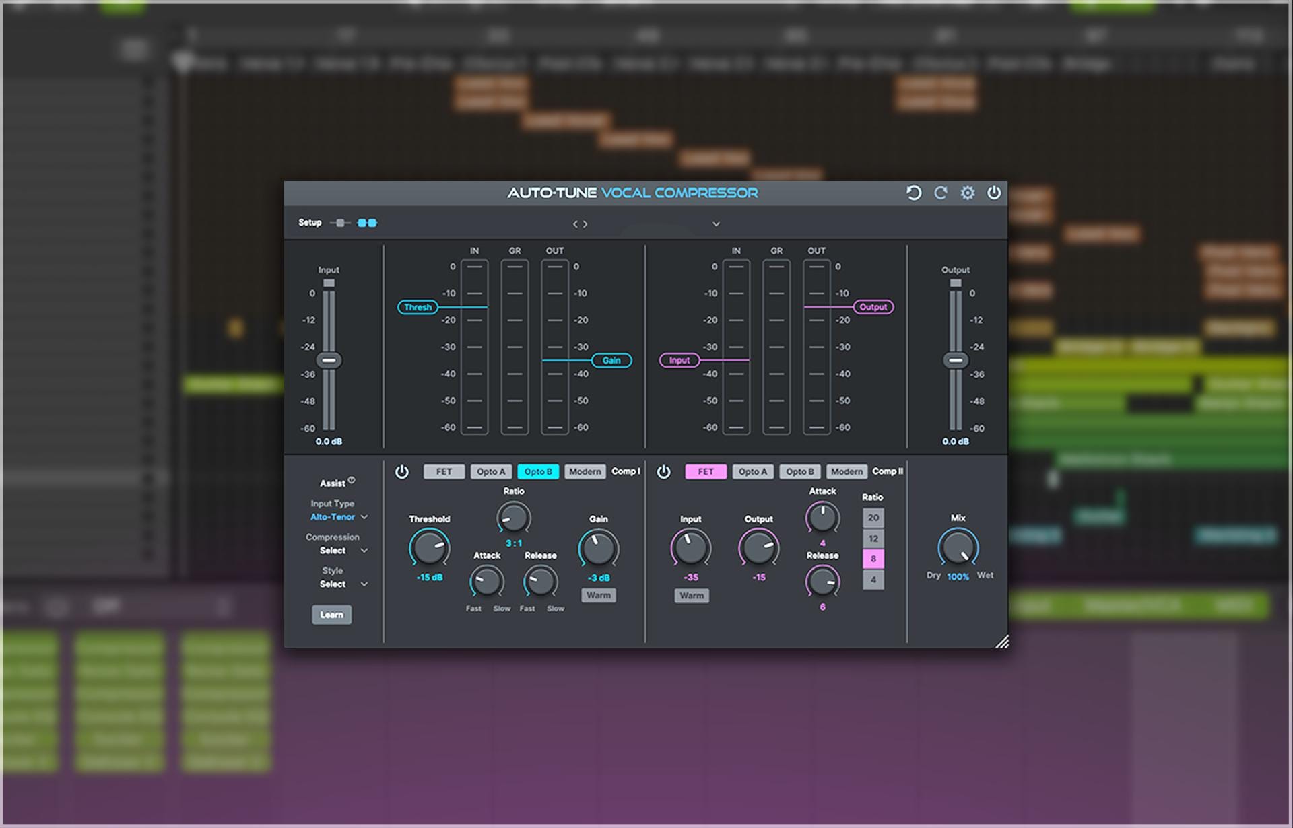Set Comp II ratio to 8

(873, 559)
